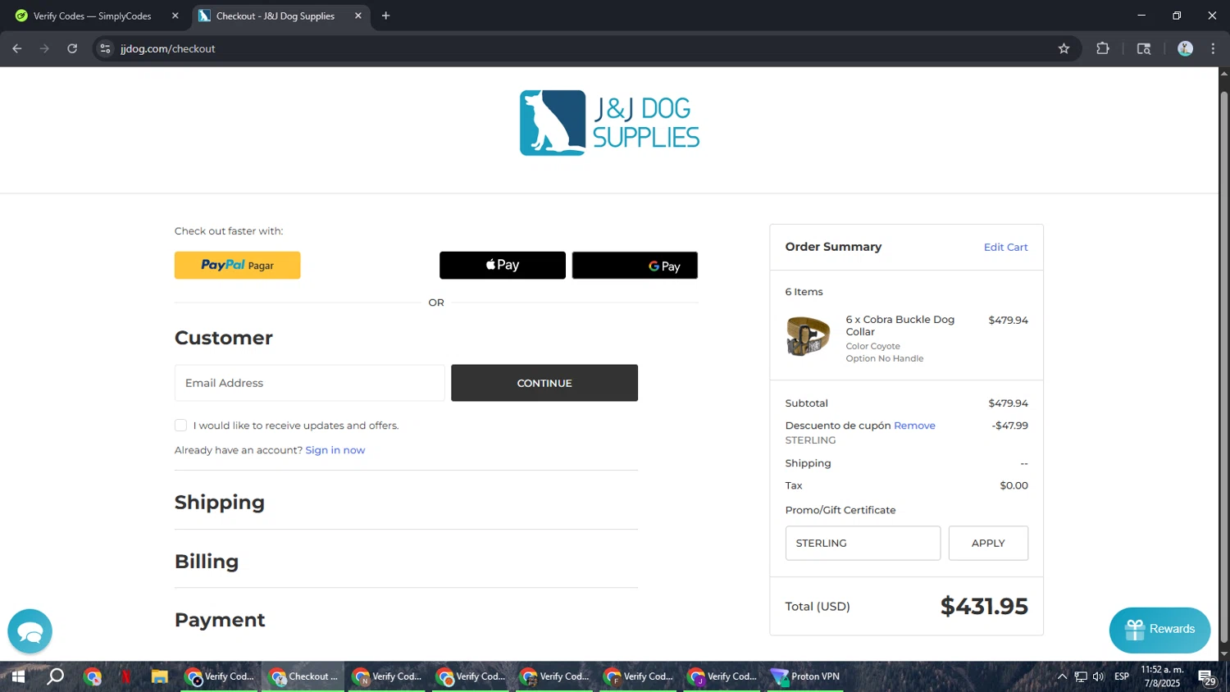Reload the checkout page
The width and height of the screenshot is (1230, 692).
[x=72, y=48]
